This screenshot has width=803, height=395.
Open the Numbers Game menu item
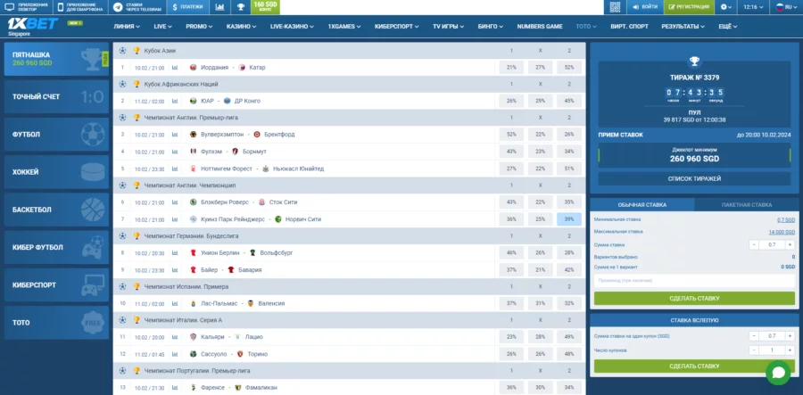click(540, 27)
